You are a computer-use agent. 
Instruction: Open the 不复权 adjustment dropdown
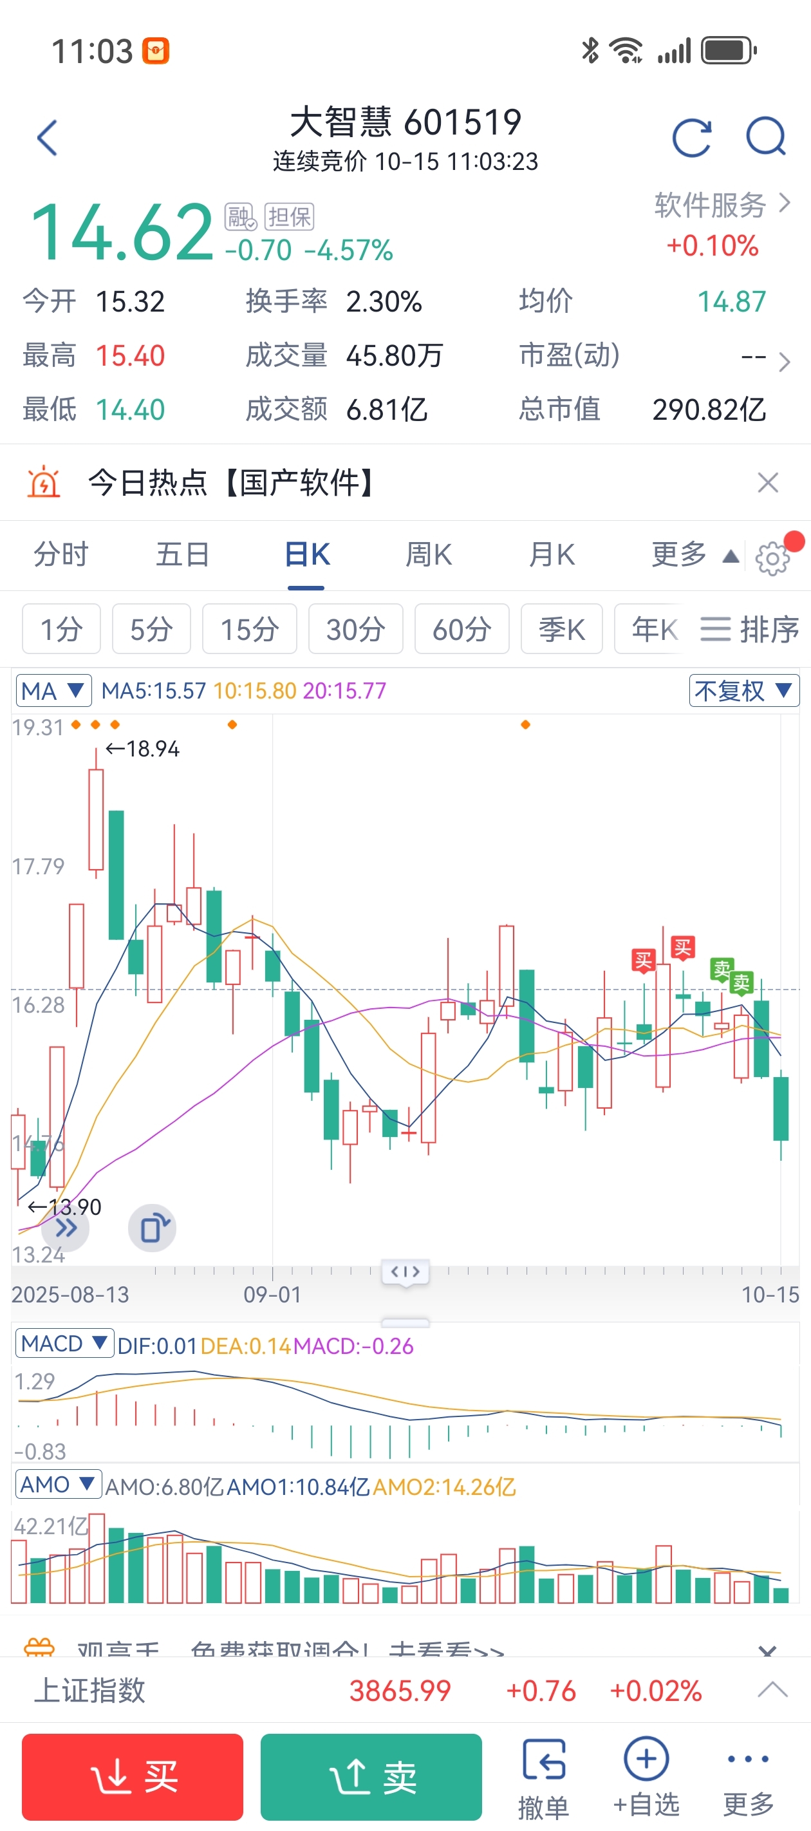click(743, 691)
